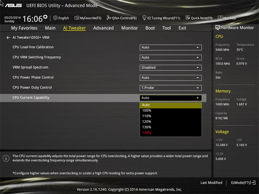Screen dimensions: 259x194
Task: Click the CPU Load-line Calibration label
Action: click(33, 47)
